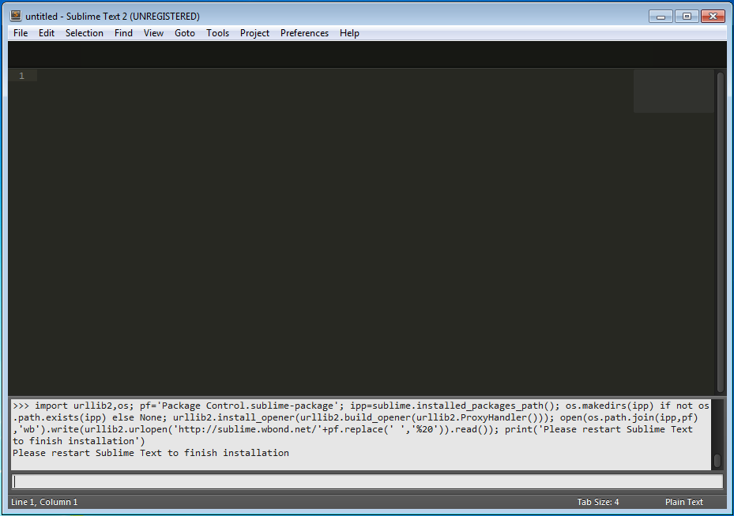Open the Find menu
The image size is (734, 516).
pyautogui.click(x=123, y=33)
